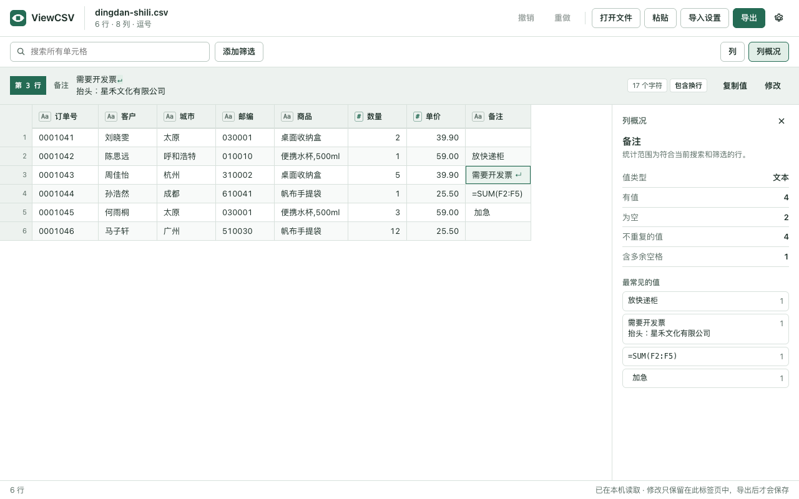Click the number type icon on 数量 column
The height and width of the screenshot is (499, 799).
point(359,116)
